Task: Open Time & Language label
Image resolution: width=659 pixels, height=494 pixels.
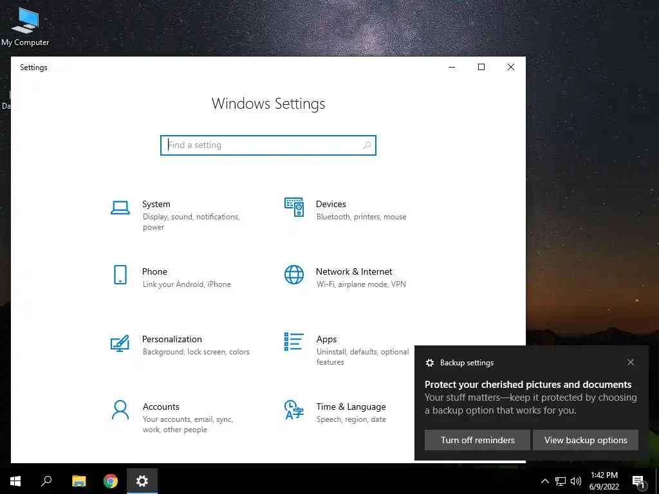Action: [351, 407]
